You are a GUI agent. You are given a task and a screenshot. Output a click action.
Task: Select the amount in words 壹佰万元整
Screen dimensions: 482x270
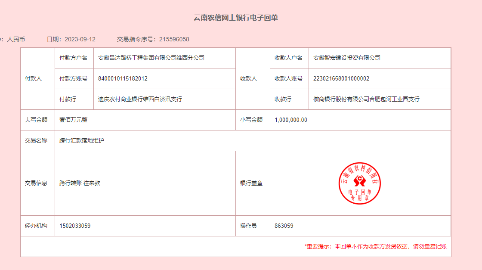pyautogui.click(x=74, y=120)
